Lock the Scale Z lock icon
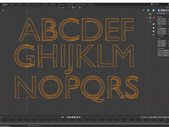 point(168,46)
